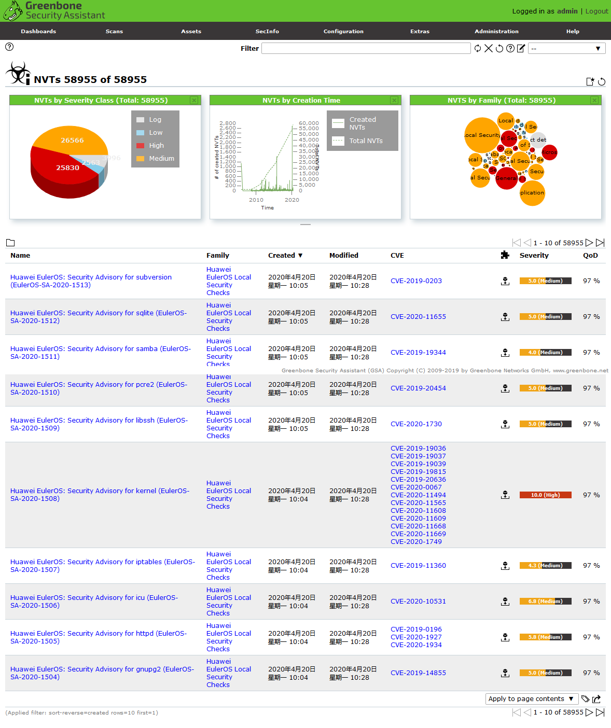The width and height of the screenshot is (611, 728).
Task: Click the 6.8 (Medium) severity bar
Action: [545, 601]
